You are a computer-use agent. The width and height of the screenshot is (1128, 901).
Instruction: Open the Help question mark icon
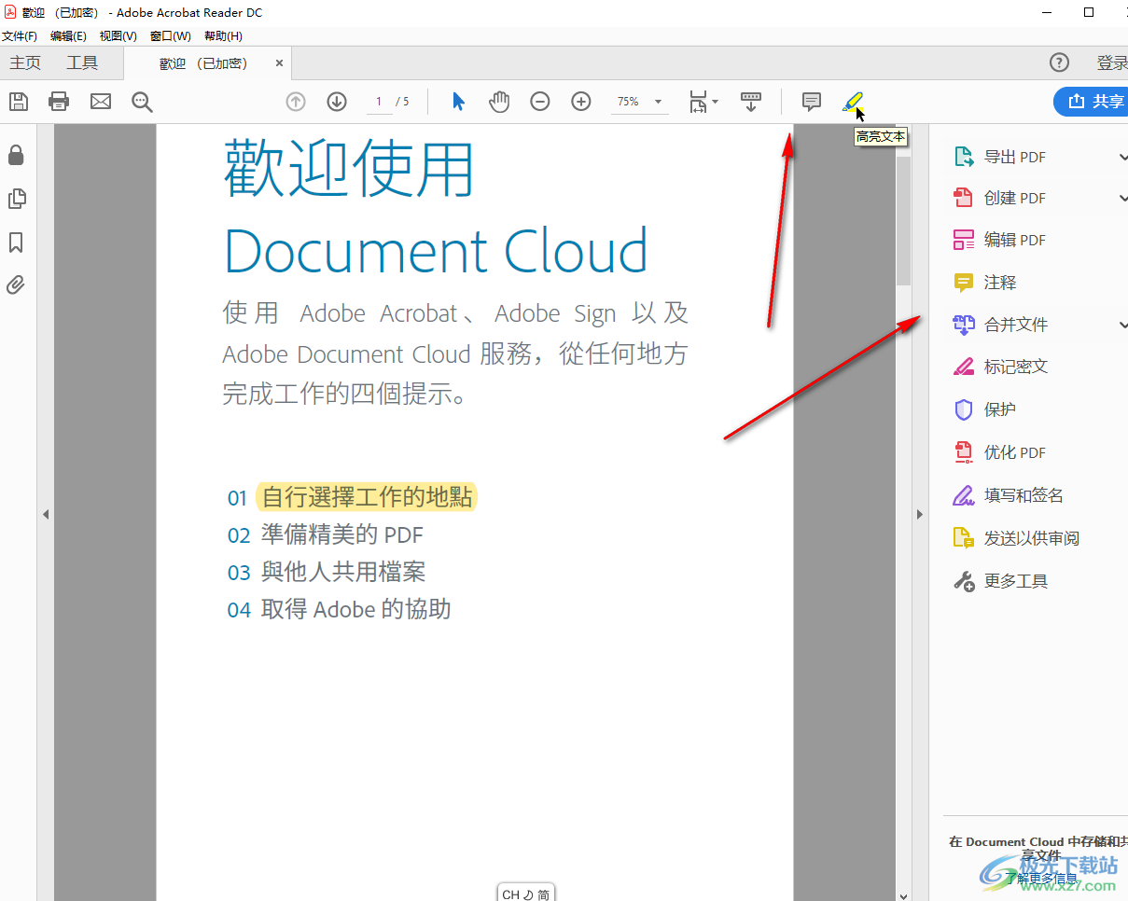point(1059,62)
